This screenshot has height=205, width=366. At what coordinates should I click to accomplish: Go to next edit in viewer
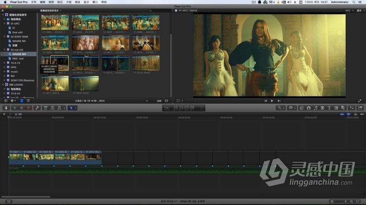pyautogui.click(x=279, y=101)
